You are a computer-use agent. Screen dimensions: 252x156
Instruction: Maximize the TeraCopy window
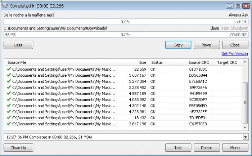tap(238, 6)
